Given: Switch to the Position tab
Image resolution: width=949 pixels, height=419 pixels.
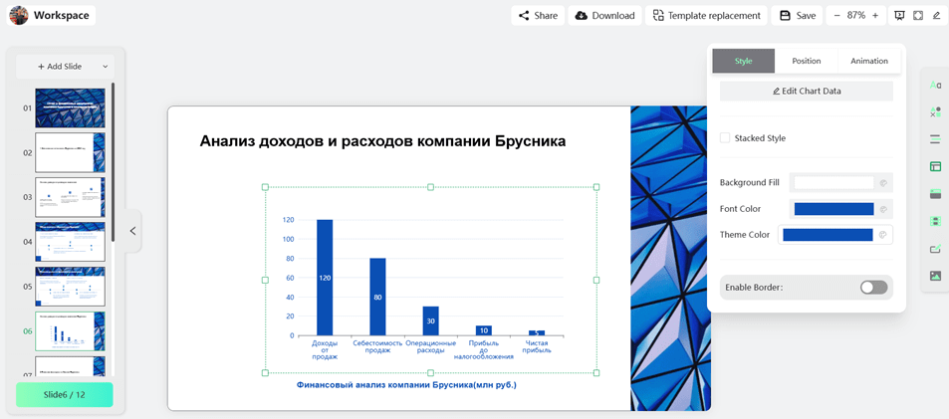Looking at the screenshot, I should pyautogui.click(x=806, y=61).
